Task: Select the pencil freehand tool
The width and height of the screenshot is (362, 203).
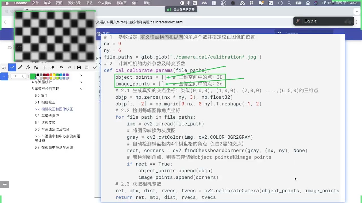Action: (20, 67)
